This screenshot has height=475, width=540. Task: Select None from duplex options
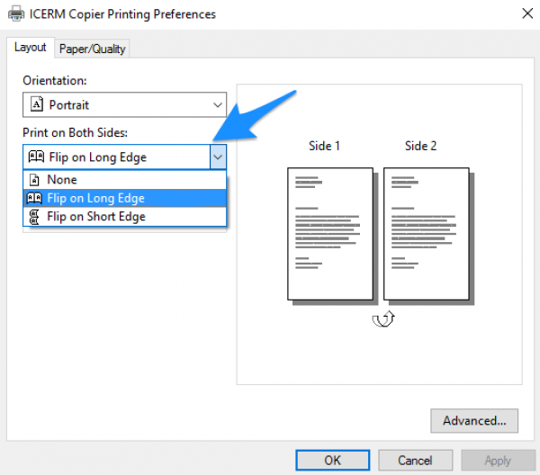(x=125, y=180)
